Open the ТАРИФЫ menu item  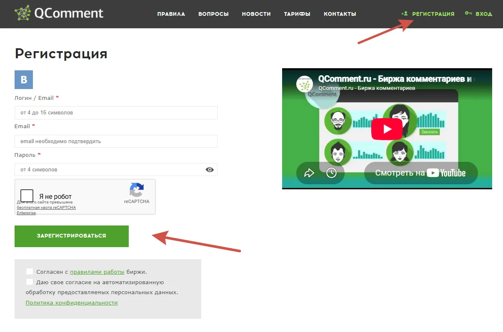(297, 14)
